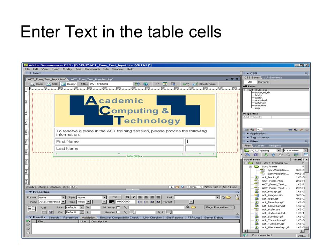335x251 pixels.
Task: Click Put Files blue arrow
Action: click(x=273, y=155)
